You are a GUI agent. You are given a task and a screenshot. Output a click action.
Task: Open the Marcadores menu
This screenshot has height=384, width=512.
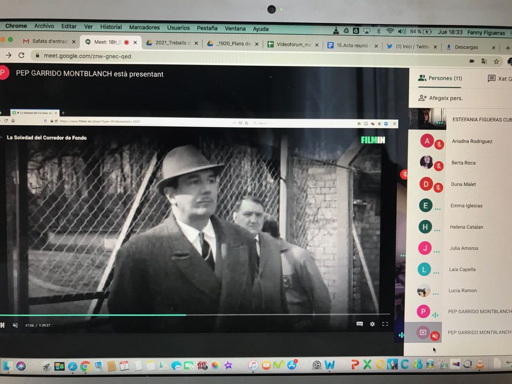(144, 28)
